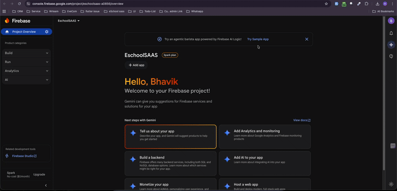Image resolution: width=397 pixels, height=191 pixels.
Task: Expand the AI category
Action: [x=26, y=80]
